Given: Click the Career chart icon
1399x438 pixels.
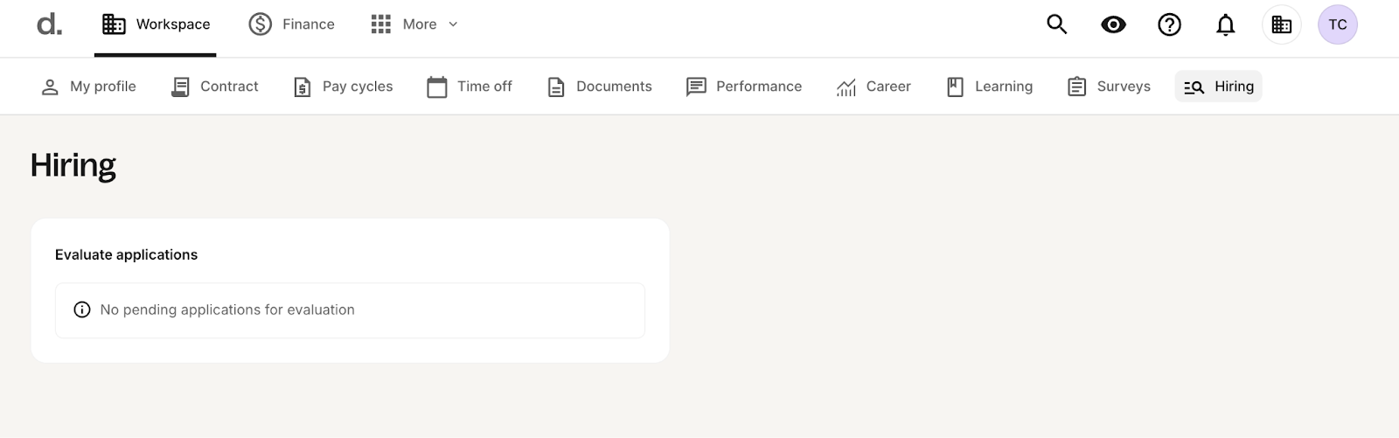Looking at the screenshot, I should pos(846,87).
